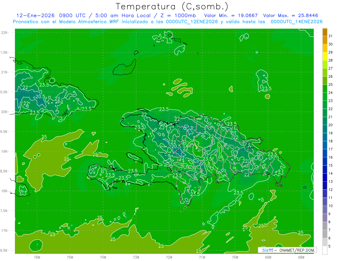Click the '28' label on the color scale
The image size is (338, 261).
pyautogui.click(x=331, y=60)
